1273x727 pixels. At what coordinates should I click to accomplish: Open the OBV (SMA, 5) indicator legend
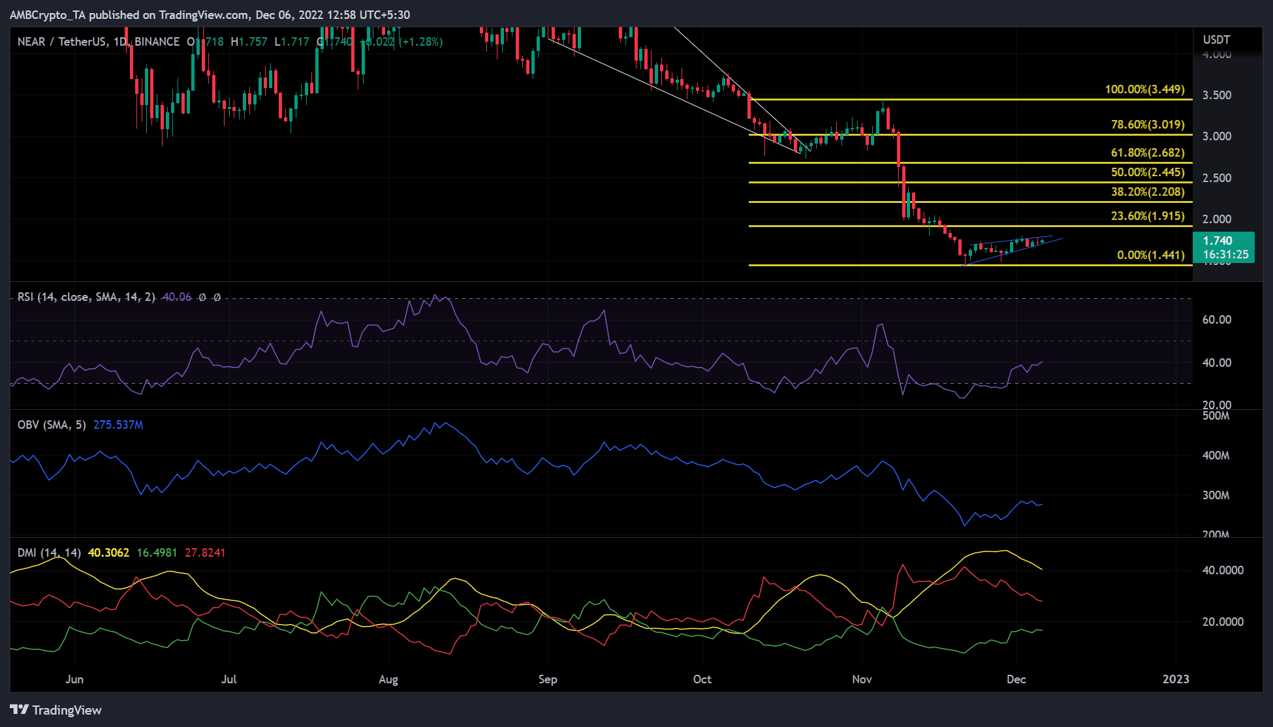point(52,425)
